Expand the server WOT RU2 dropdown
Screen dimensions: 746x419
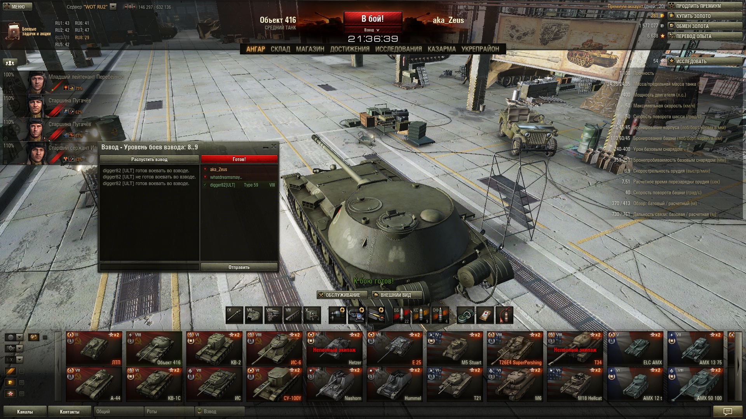(113, 7)
